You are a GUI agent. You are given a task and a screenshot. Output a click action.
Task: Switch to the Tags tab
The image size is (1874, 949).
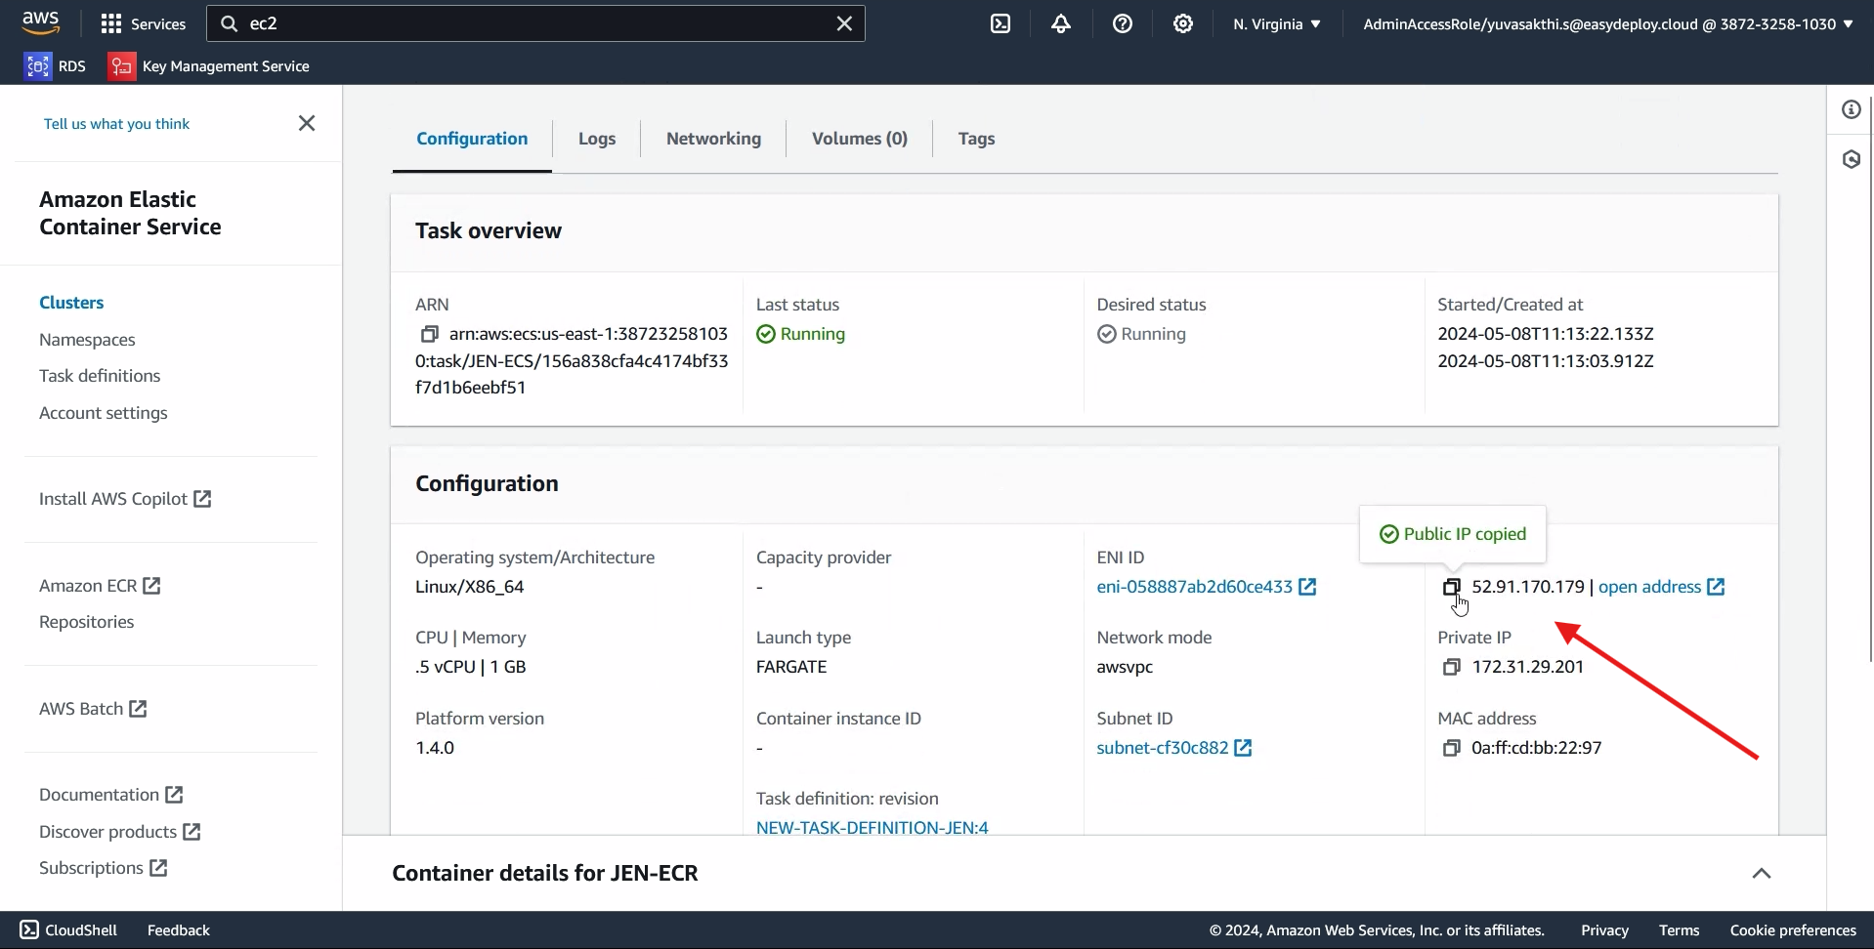click(x=976, y=139)
